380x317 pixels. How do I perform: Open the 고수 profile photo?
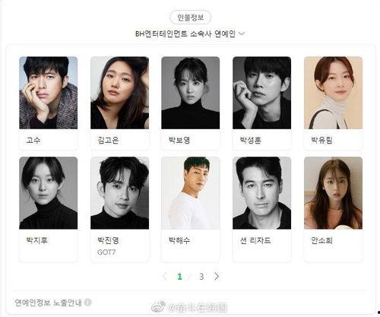click(49, 93)
